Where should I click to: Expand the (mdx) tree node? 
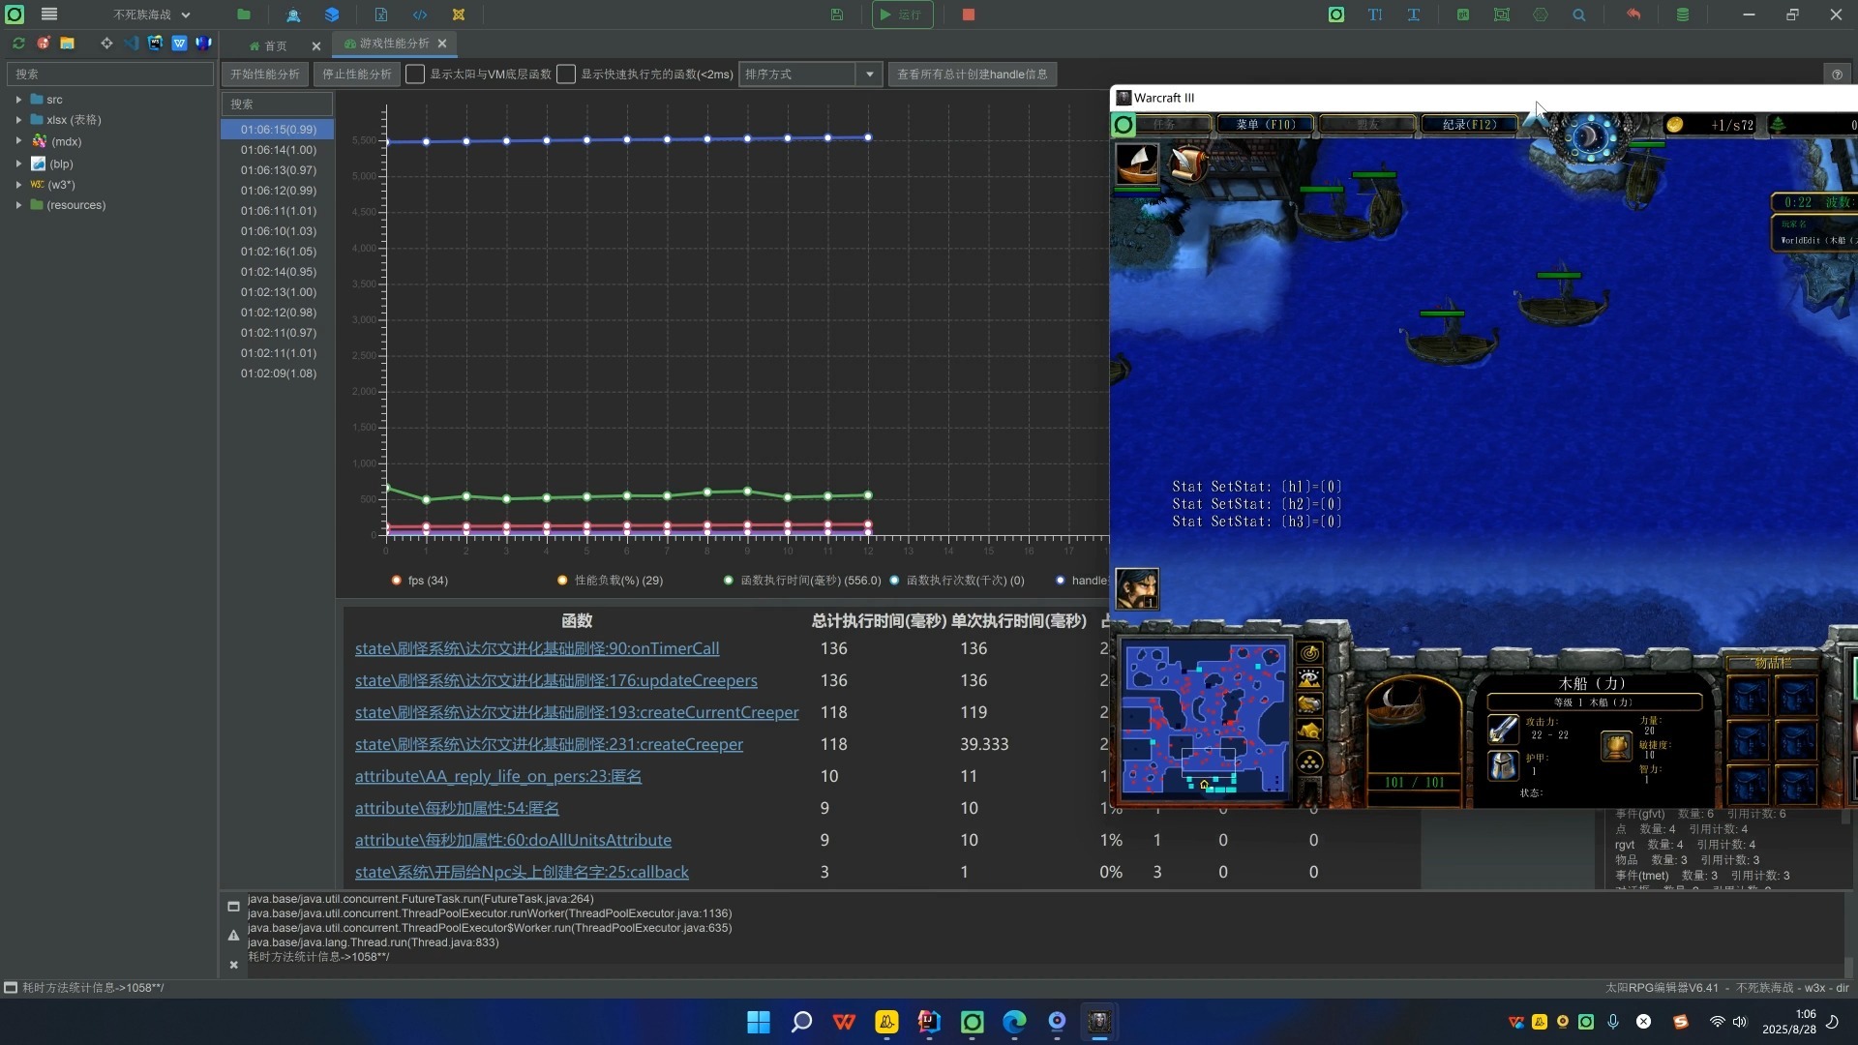[x=18, y=141]
